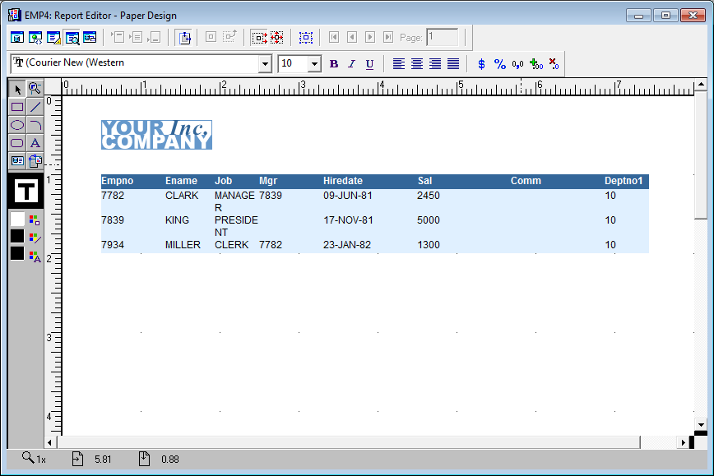Click the black text color swatch
714x476 pixels.
click(x=17, y=253)
